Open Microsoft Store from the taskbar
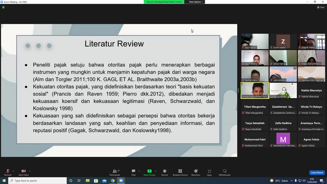The height and width of the screenshot is (184, 327). tap(96, 180)
